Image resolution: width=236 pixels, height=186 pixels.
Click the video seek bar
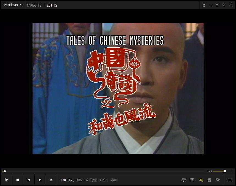point(103,171)
